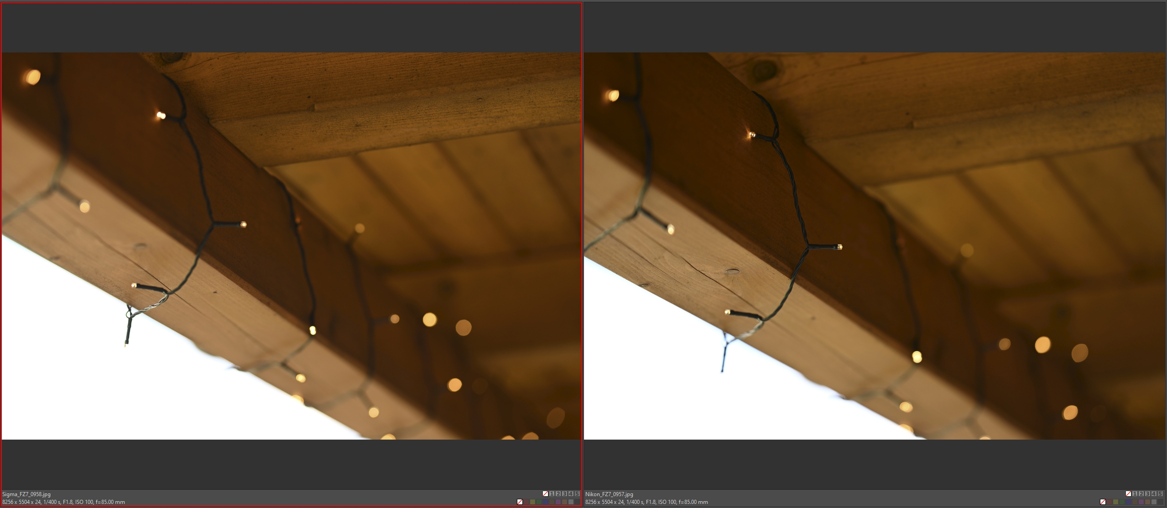Apply red color label to Sigma image
The image size is (1167, 508).
click(526, 502)
